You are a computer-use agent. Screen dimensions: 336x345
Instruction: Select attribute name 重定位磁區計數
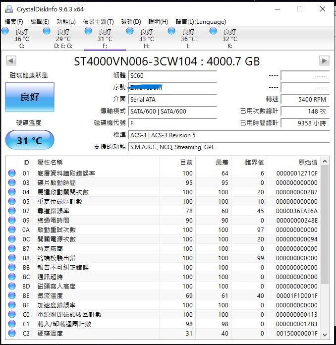[x=59, y=201]
